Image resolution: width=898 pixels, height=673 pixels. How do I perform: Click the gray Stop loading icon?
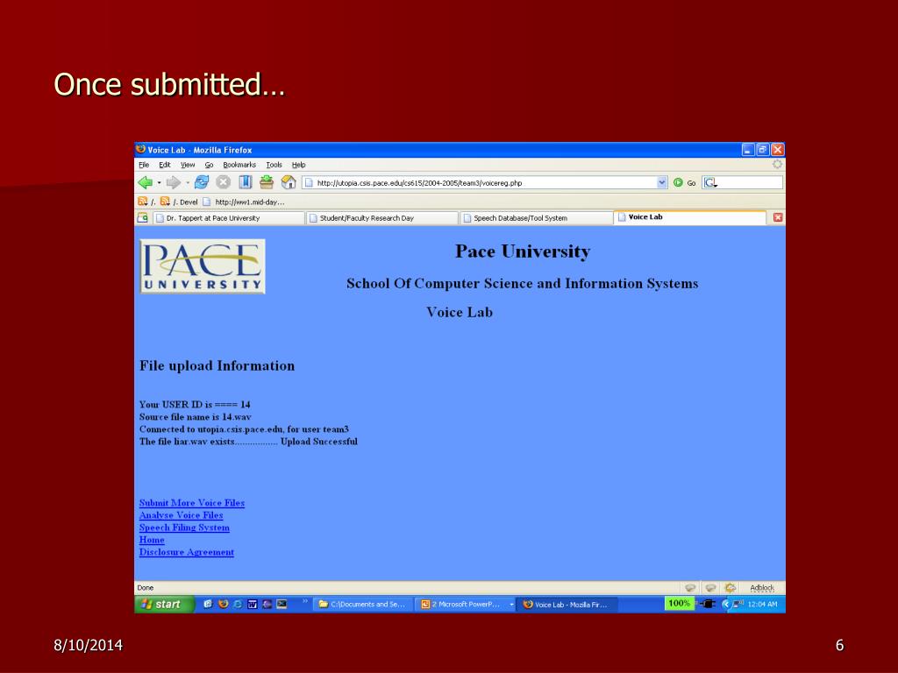click(224, 182)
